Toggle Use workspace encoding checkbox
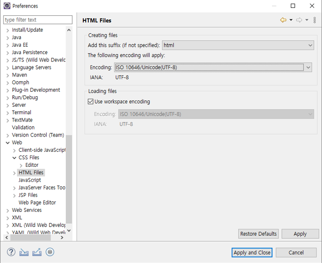This screenshot has width=322, height=263. tap(91, 102)
